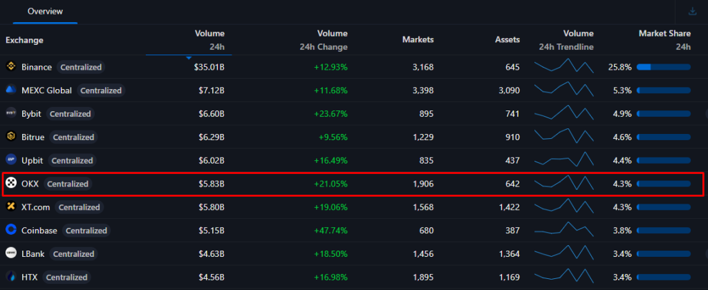Click the Bitrue logo icon
The width and height of the screenshot is (708, 290).
[11, 137]
